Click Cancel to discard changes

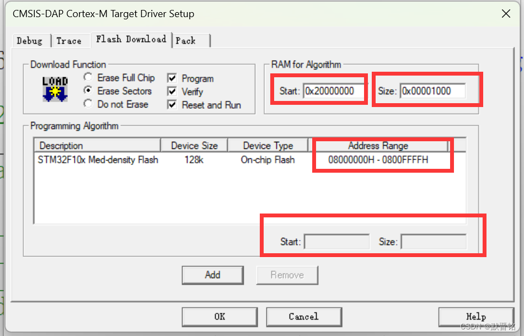click(x=304, y=317)
